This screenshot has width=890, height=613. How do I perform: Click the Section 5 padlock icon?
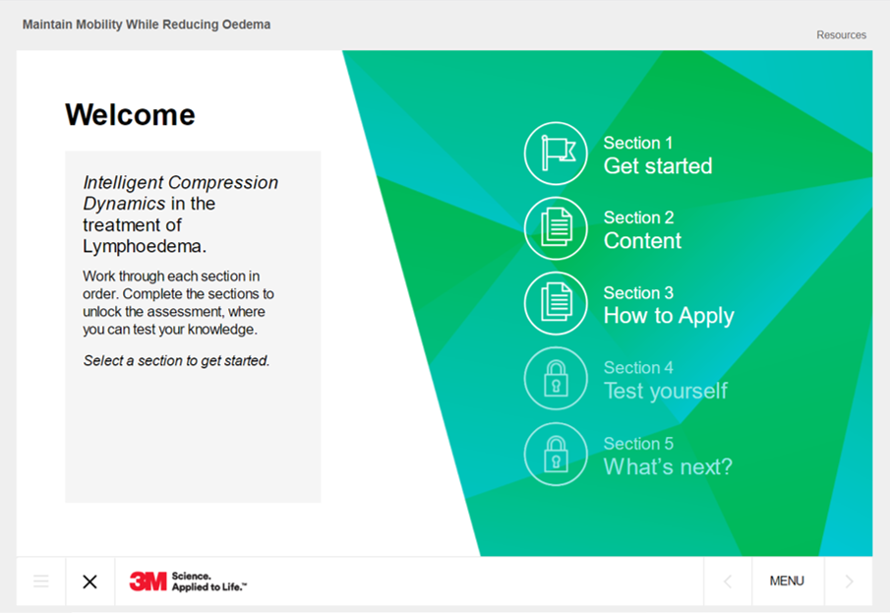pos(556,454)
